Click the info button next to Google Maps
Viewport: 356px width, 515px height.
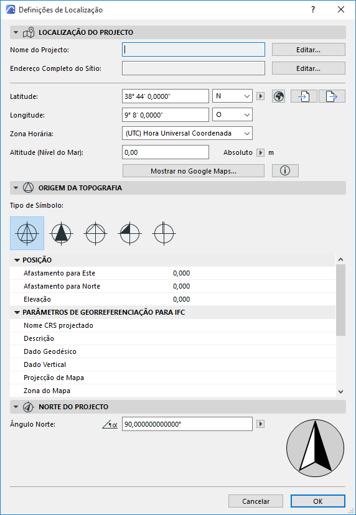point(285,171)
